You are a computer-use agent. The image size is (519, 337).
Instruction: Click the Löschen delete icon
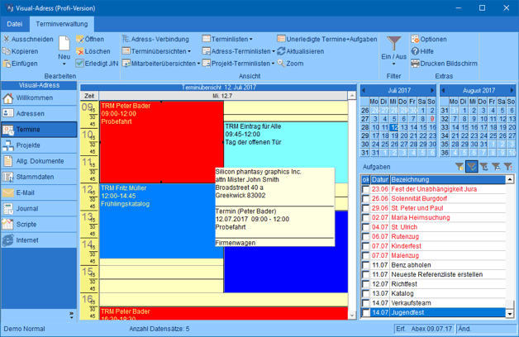80,51
